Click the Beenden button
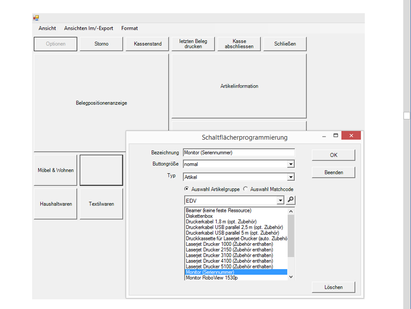 tap(333, 172)
